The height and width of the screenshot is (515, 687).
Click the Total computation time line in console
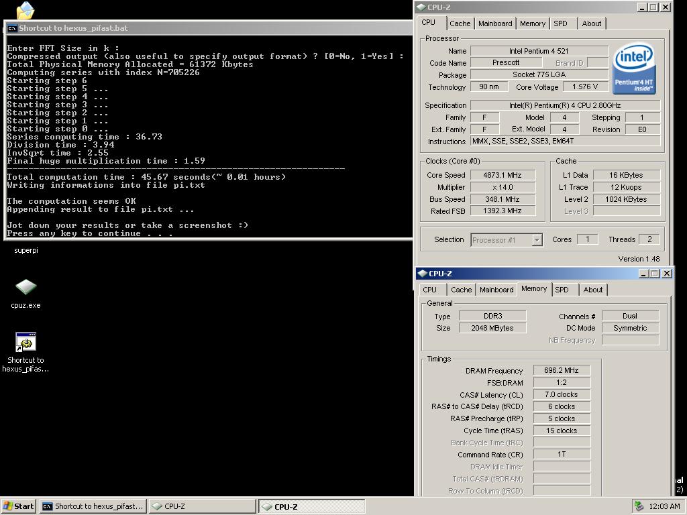(146, 177)
